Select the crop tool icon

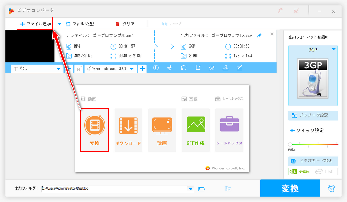198,68
